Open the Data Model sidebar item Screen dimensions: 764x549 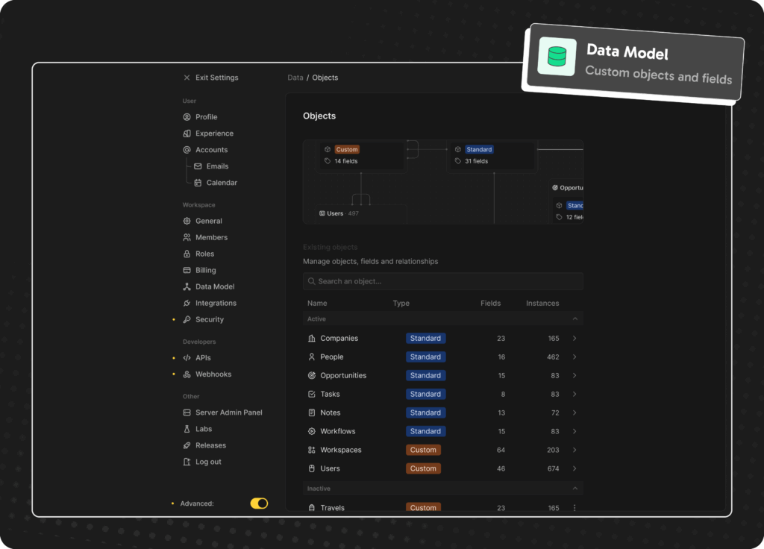click(214, 287)
